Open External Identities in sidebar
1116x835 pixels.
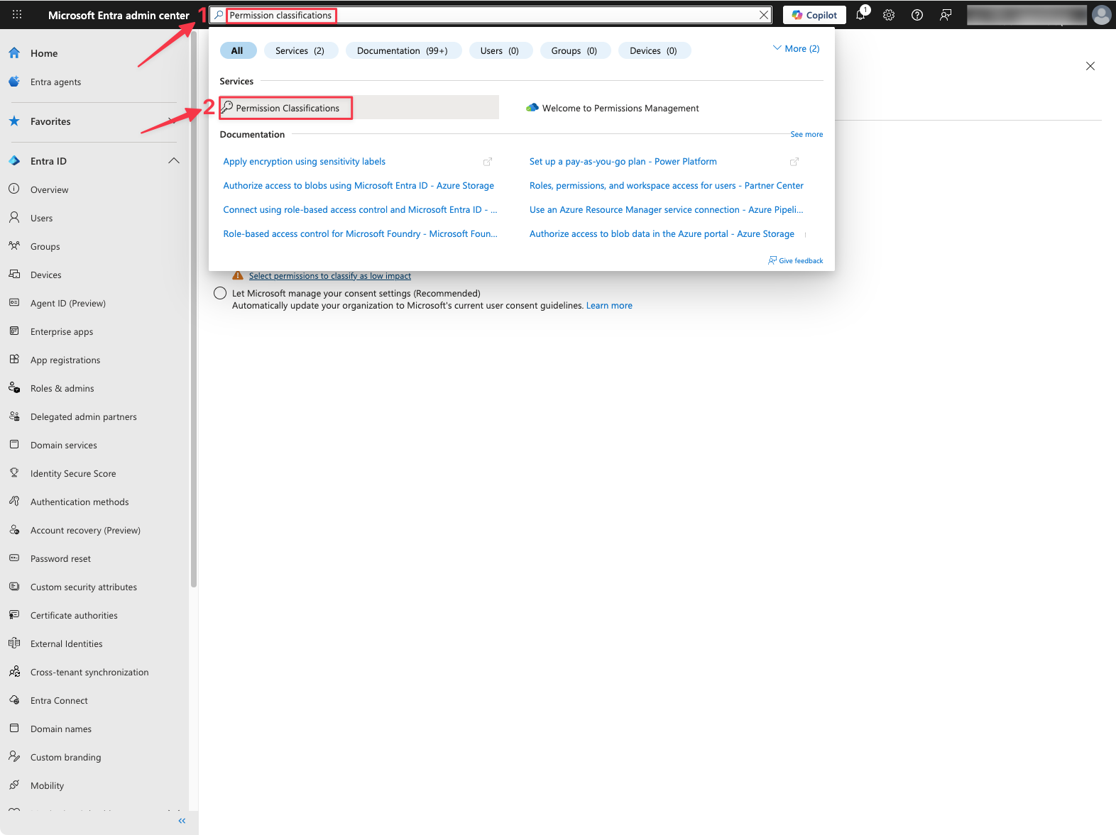[x=67, y=643]
